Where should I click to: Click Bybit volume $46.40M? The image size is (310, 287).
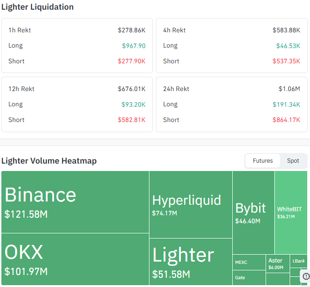pos(248,221)
